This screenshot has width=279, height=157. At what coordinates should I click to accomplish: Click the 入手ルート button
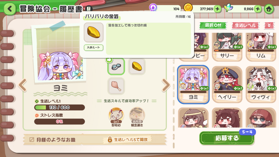coord(94,47)
